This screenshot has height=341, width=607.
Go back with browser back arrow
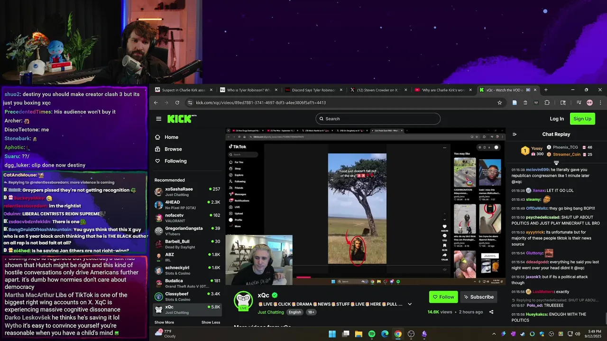(x=156, y=102)
